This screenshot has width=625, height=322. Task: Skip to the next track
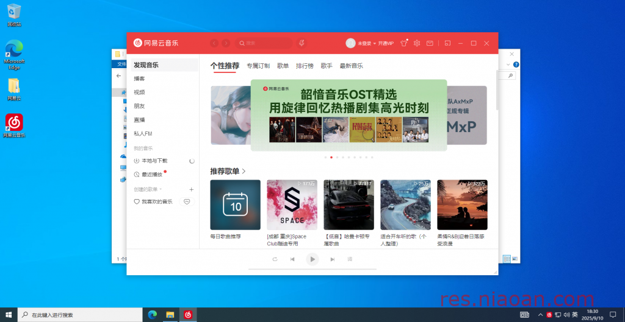click(333, 259)
